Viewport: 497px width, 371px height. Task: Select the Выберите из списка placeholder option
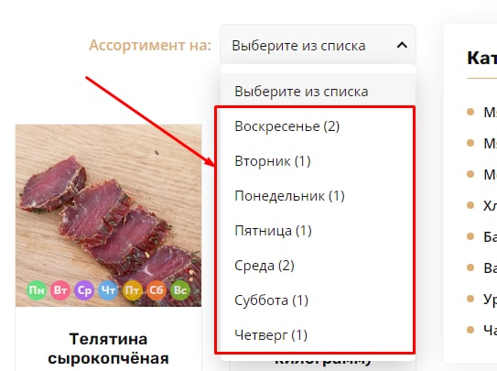point(318,92)
